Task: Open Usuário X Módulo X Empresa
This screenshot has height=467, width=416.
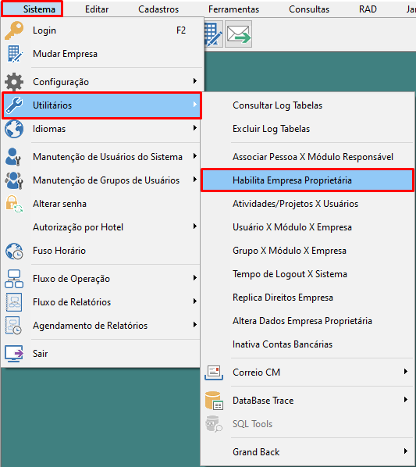Action: (x=292, y=227)
